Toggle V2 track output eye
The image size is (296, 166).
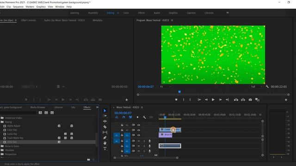(x=139, y=130)
